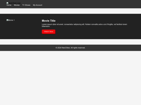141x105 pixels.
Task: Click the NeoCitiws Logo image
Action: [x=14, y=3]
